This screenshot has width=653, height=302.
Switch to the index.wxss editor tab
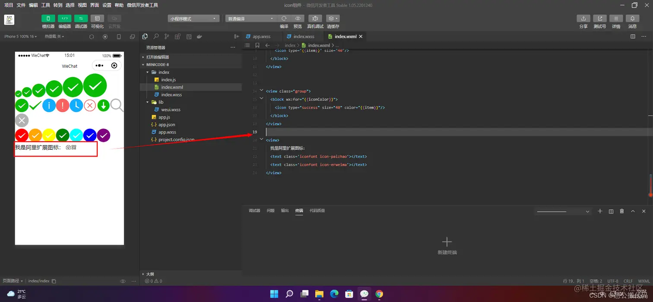pos(304,37)
